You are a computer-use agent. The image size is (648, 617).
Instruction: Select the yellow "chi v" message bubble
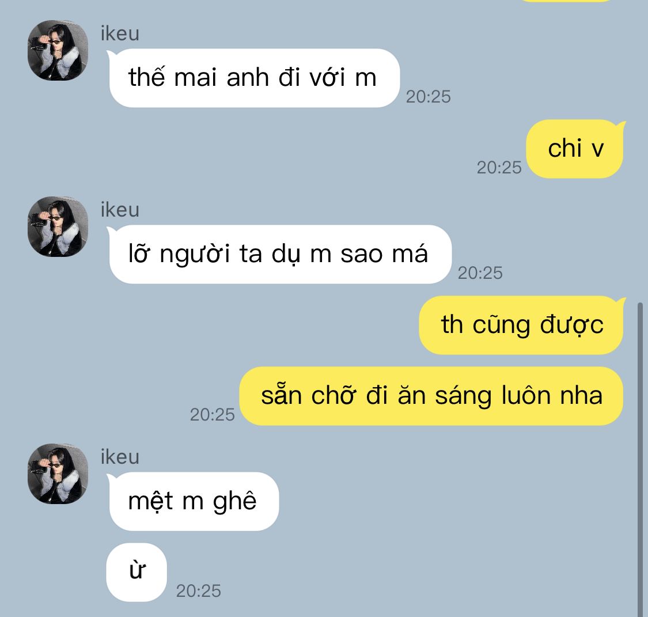click(575, 149)
